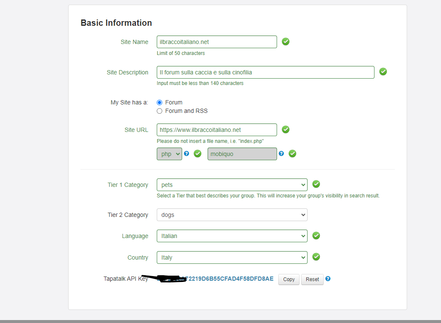Open the php file extension dropdown
This screenshot has width=441, height=323.
(169, 154)
